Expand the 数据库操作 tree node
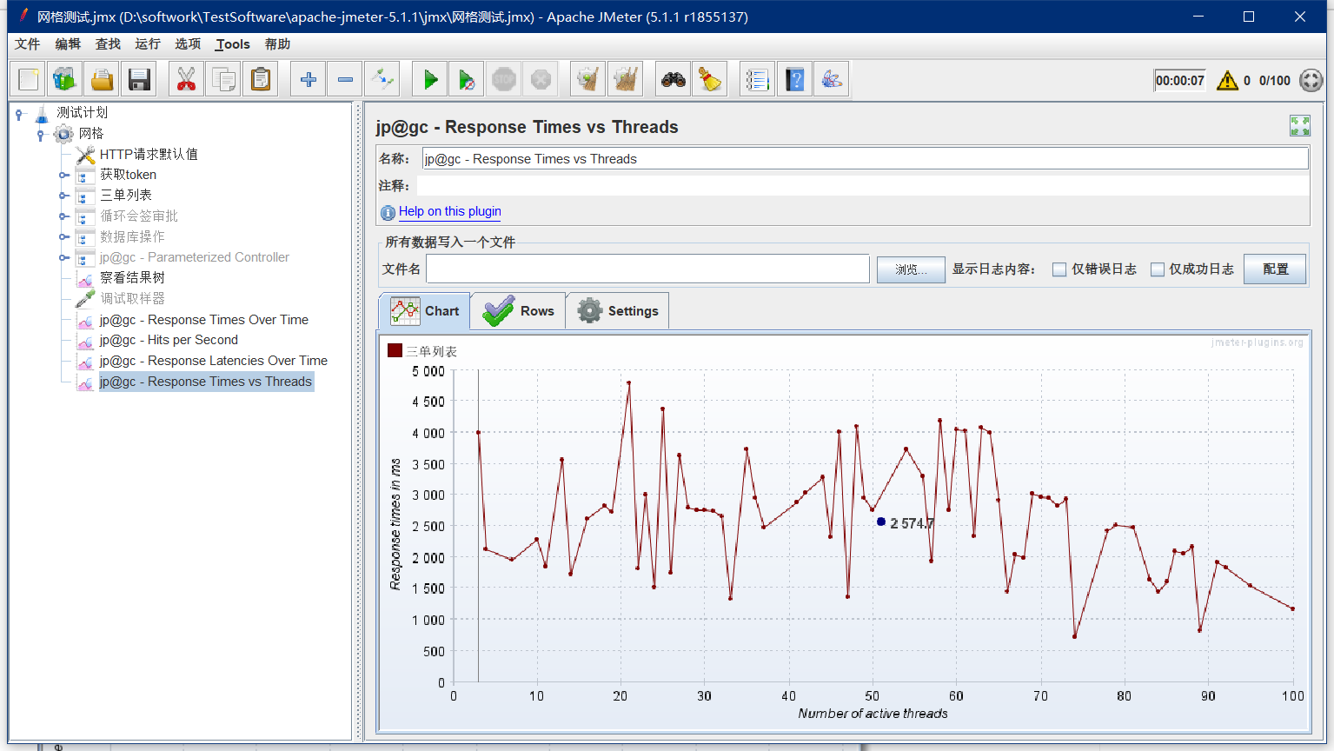Screen dimensions: 1334x751 click(x=63, y=236)
